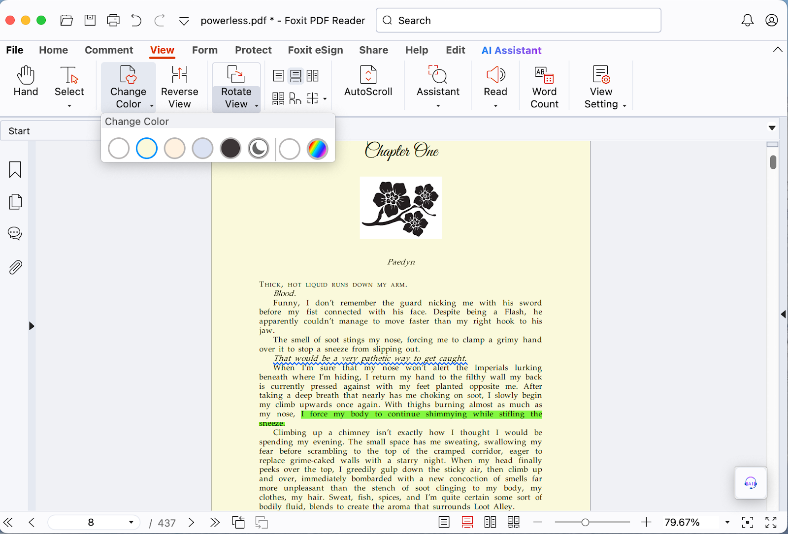Expand the View Setting dropdown
Screen dimensions: 788x534
(x=624, y=105)
